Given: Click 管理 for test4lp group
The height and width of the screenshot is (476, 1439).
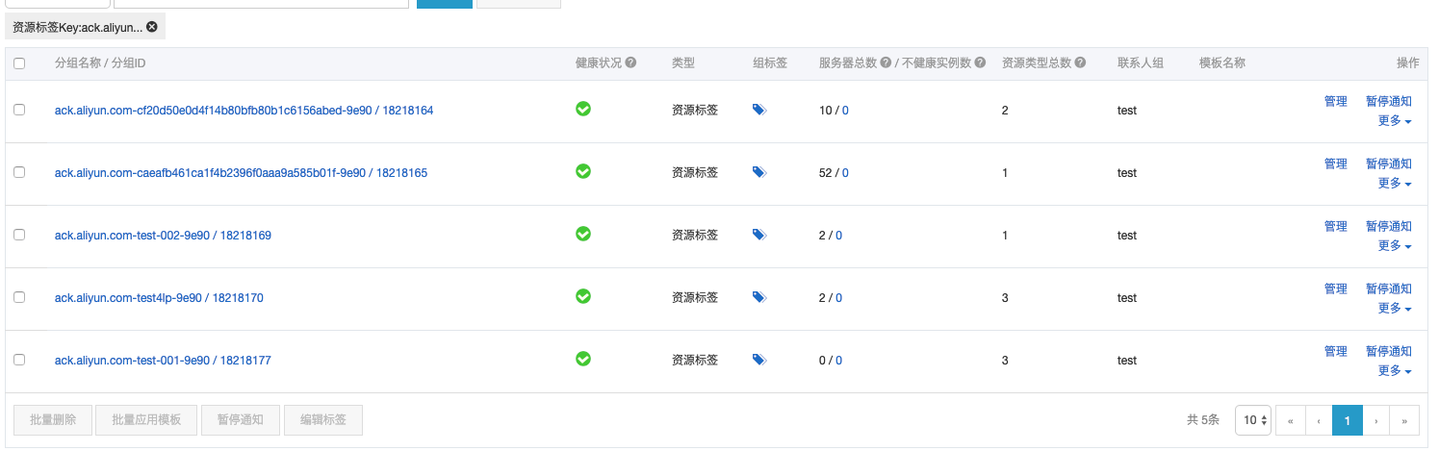Looking at the screenshot, I should (1336, 288).
